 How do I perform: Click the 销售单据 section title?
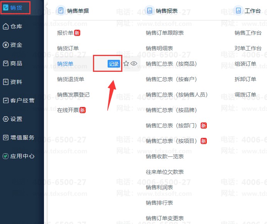pyautogui.click(x=78, y=11)
